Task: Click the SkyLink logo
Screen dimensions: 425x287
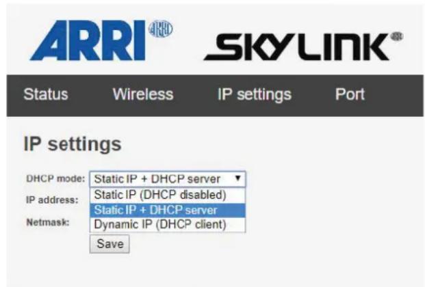Action: click(303, 46)
